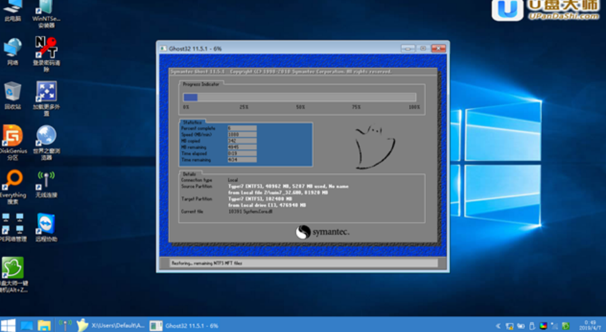The image size is (606, 332).
Task: Click the Windows Start button
Action: (8, 325)
